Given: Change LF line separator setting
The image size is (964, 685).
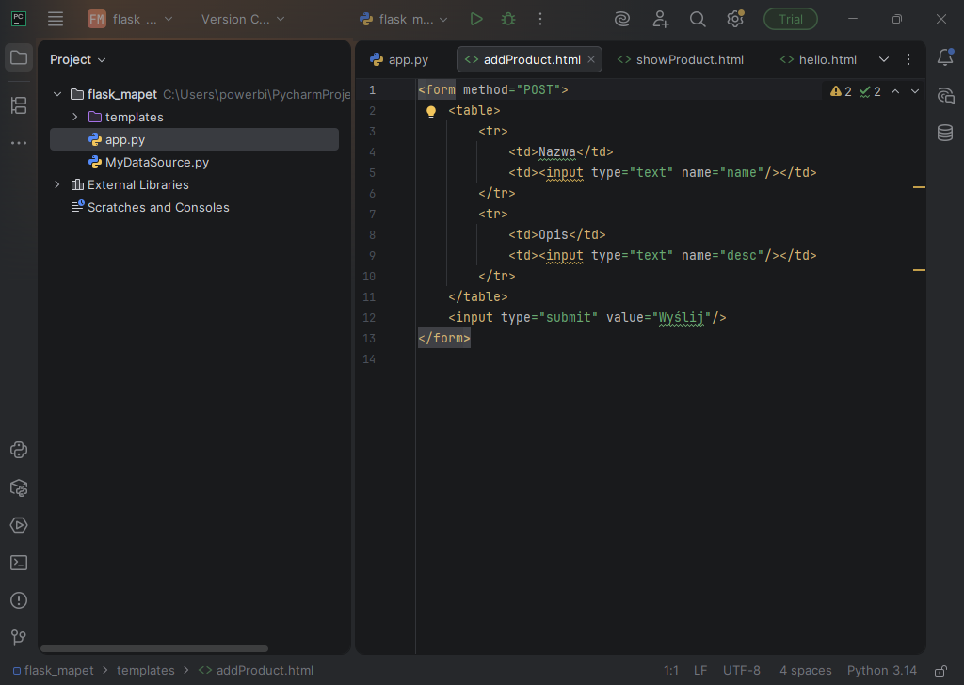Looking at the screenshot, I should pyautogui.click(x=700, y=670).
